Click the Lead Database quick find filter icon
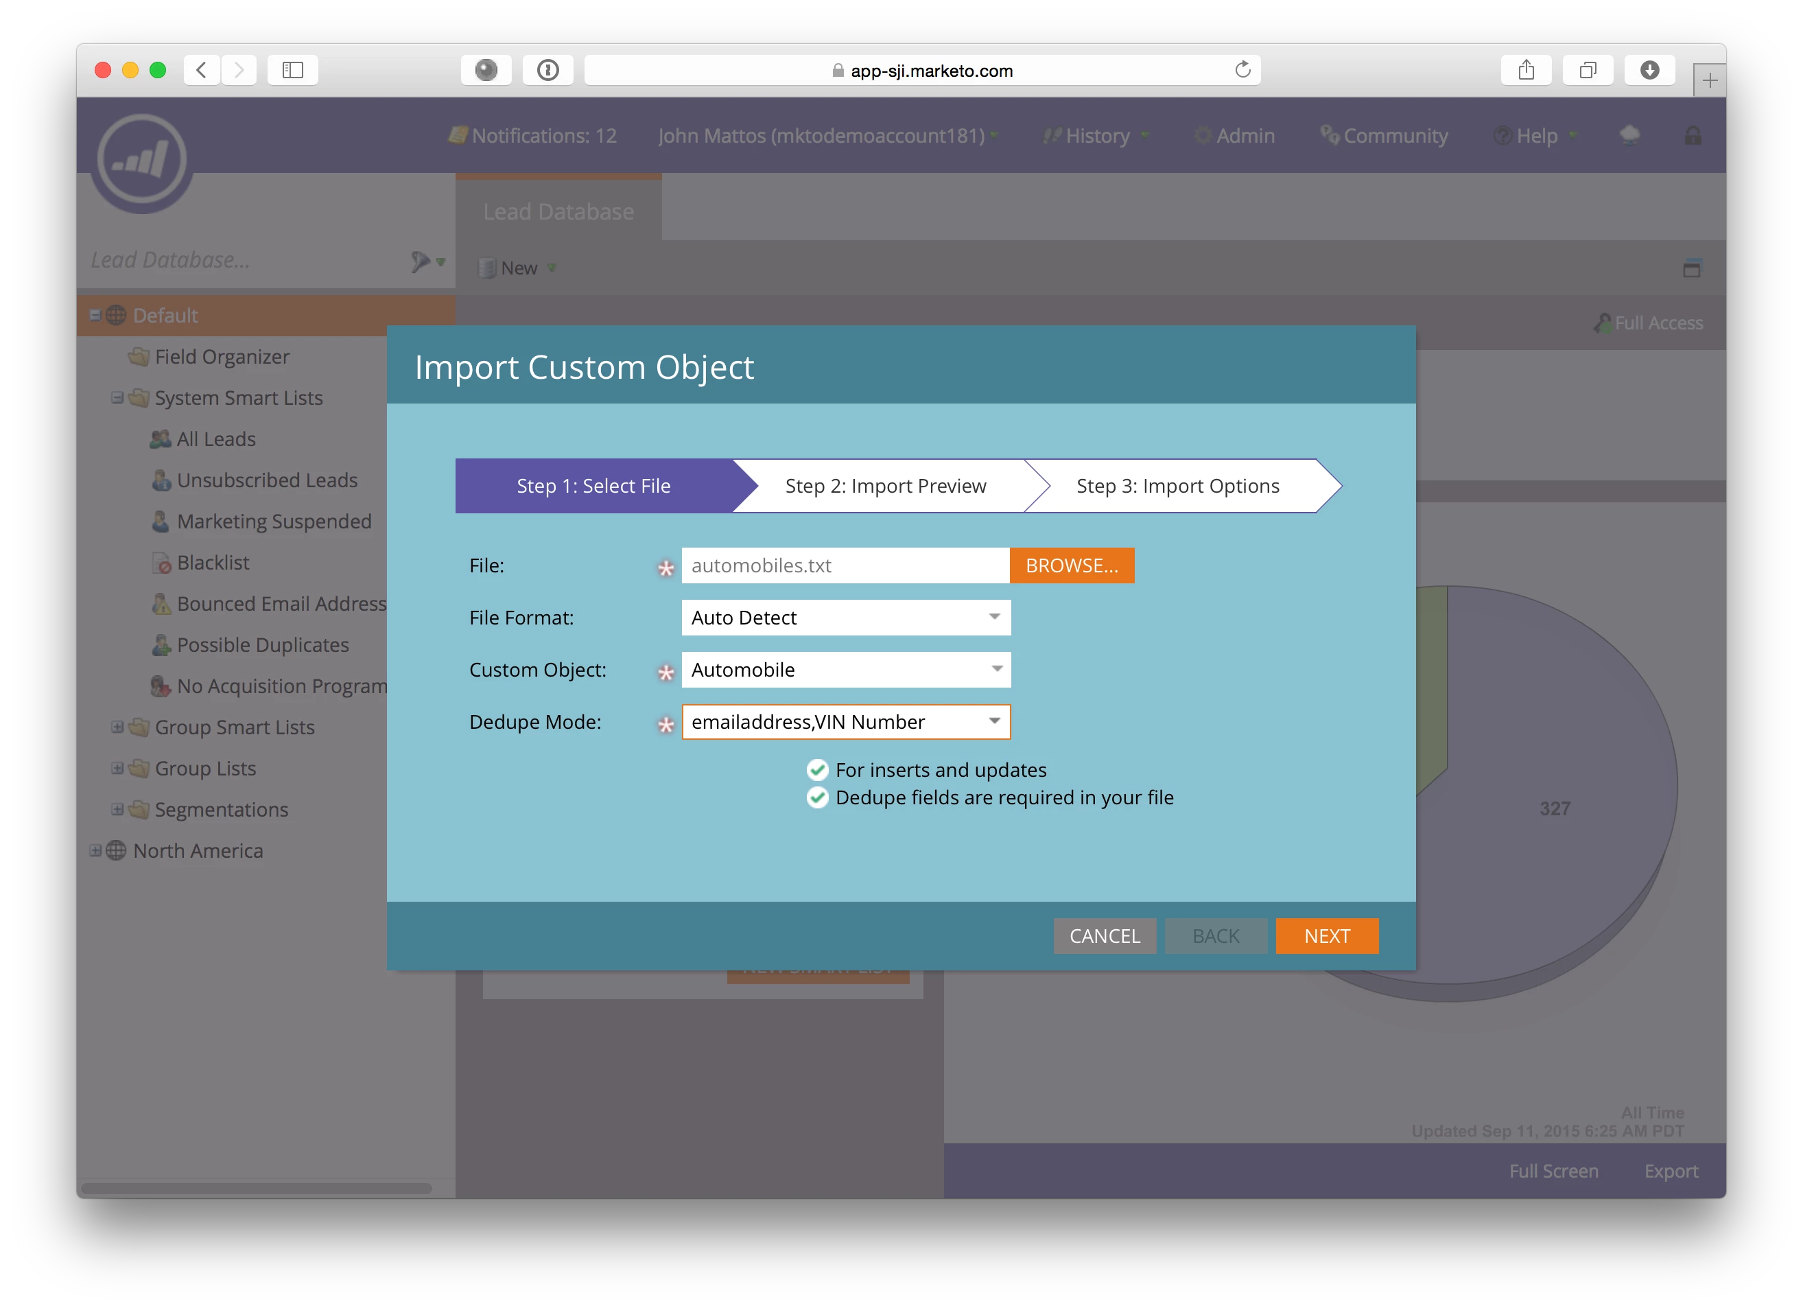Screen dimensions: 1803x1308 point(421,261)
